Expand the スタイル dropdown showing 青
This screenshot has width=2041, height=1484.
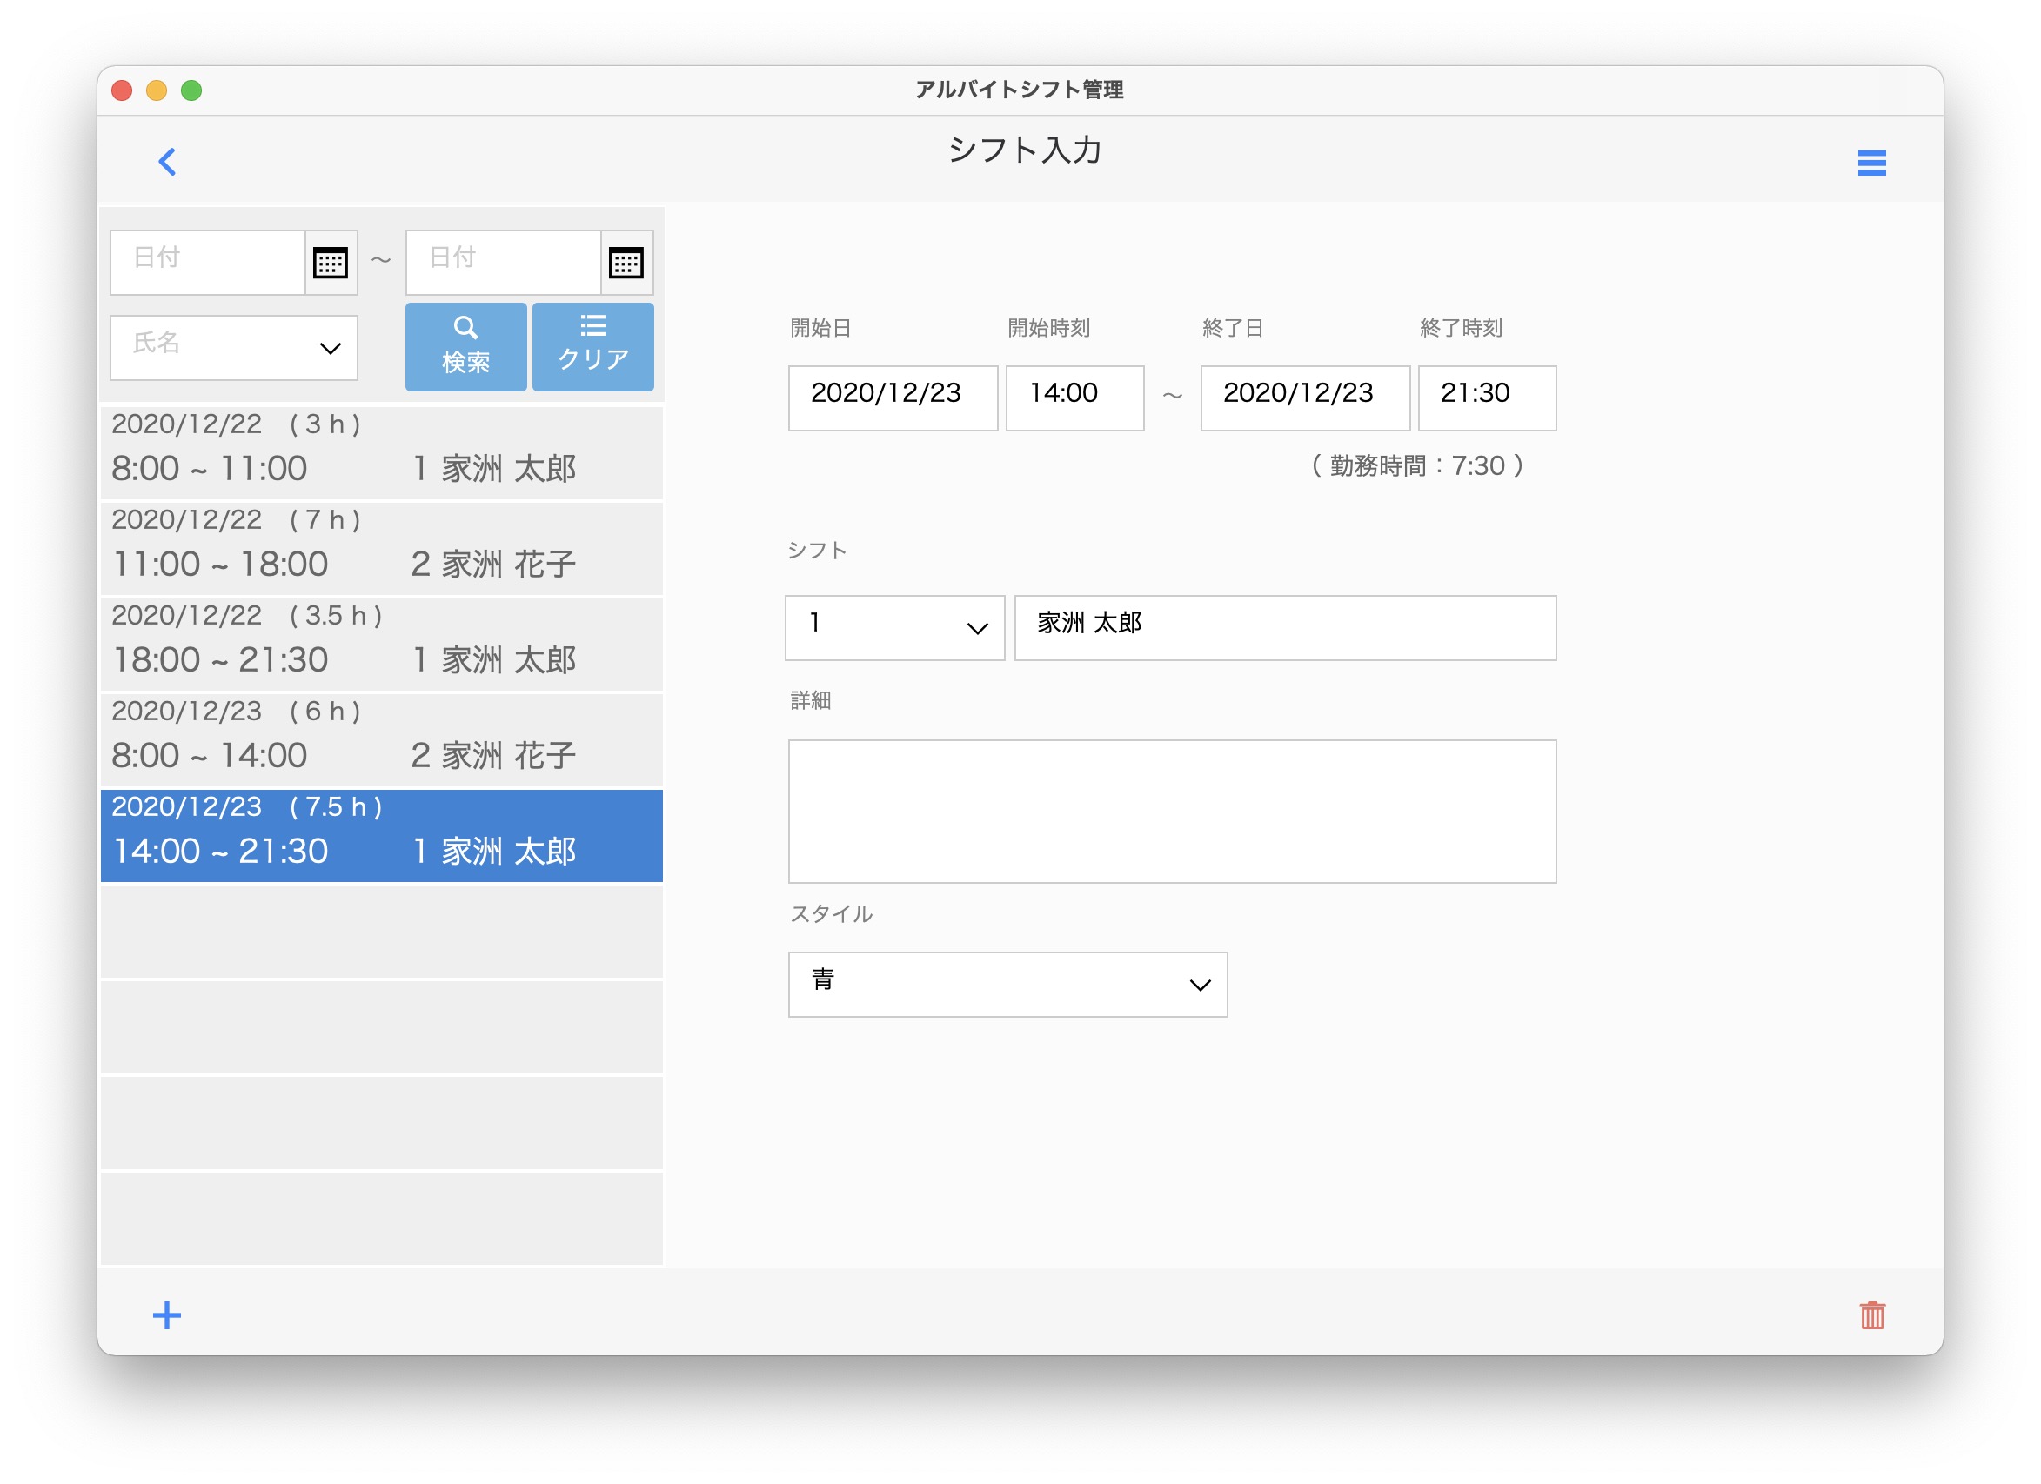click(1007, 985)
